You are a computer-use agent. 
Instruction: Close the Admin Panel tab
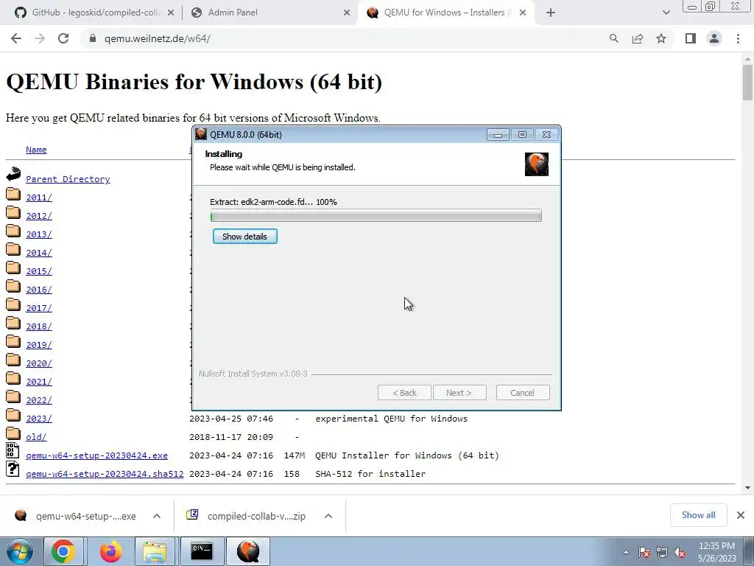[x=347, y=13]
